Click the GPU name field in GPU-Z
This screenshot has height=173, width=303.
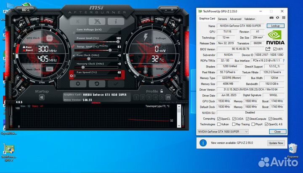(x=240, y=26)
